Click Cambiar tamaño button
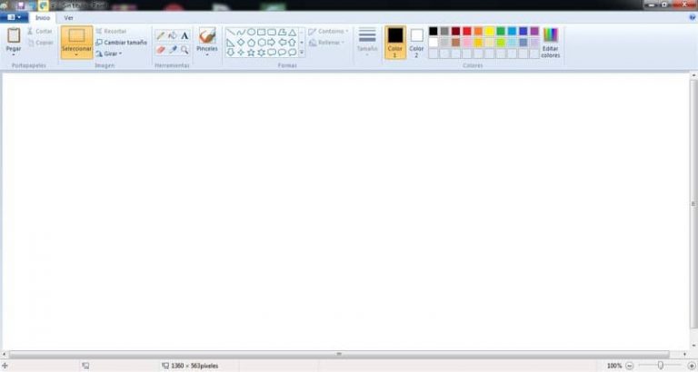 point(121,43)
